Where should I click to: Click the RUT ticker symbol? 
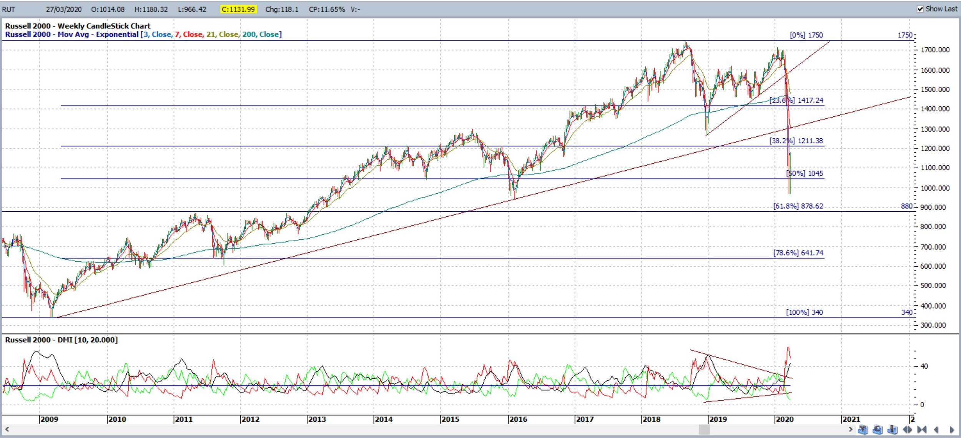(x=8, y=9)
